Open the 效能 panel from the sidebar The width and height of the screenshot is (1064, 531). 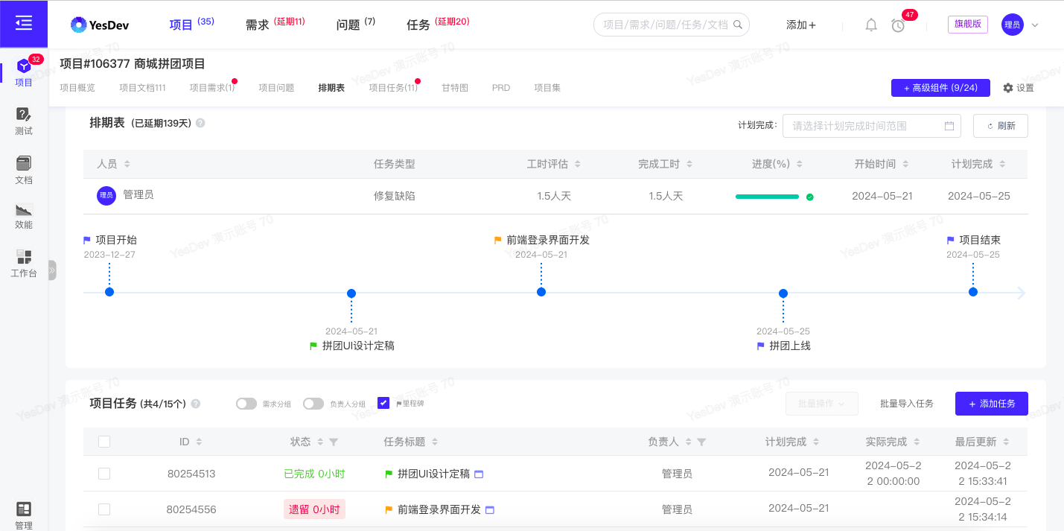23,211
